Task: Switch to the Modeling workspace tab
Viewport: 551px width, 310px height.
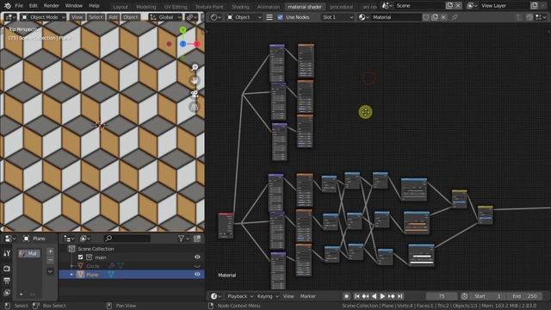Action: coord(145,7)
